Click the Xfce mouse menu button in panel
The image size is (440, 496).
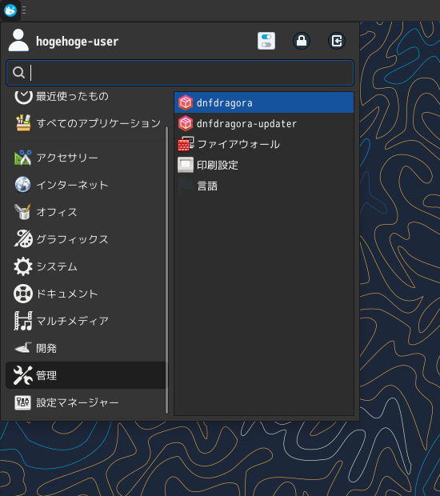[10, 10]
